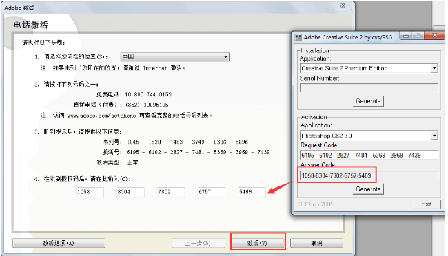Click the Exit button in keygen
The image size is (448, 256).
pos(427,204)
